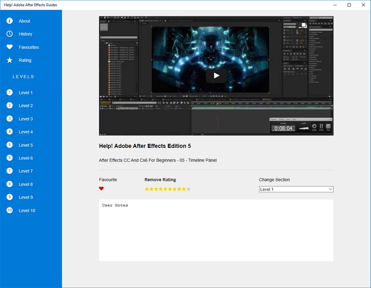Open Level 3 from the sidebar
The image size is (371, 288).
click(x=26, y=119)
